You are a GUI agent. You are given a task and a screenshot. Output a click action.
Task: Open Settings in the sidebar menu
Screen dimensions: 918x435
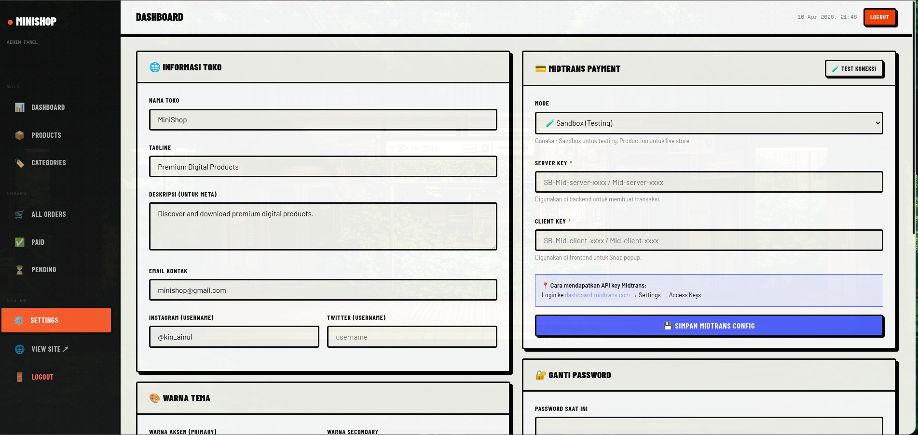56,320
